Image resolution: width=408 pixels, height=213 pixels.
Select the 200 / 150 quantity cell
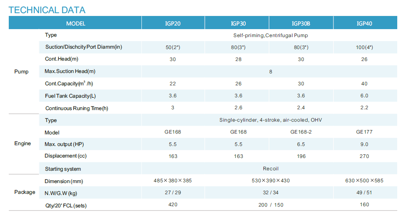(x=271, y=205)
